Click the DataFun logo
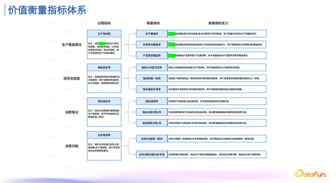336x183 pixels. pyautogui.click(x=310, y=173)
